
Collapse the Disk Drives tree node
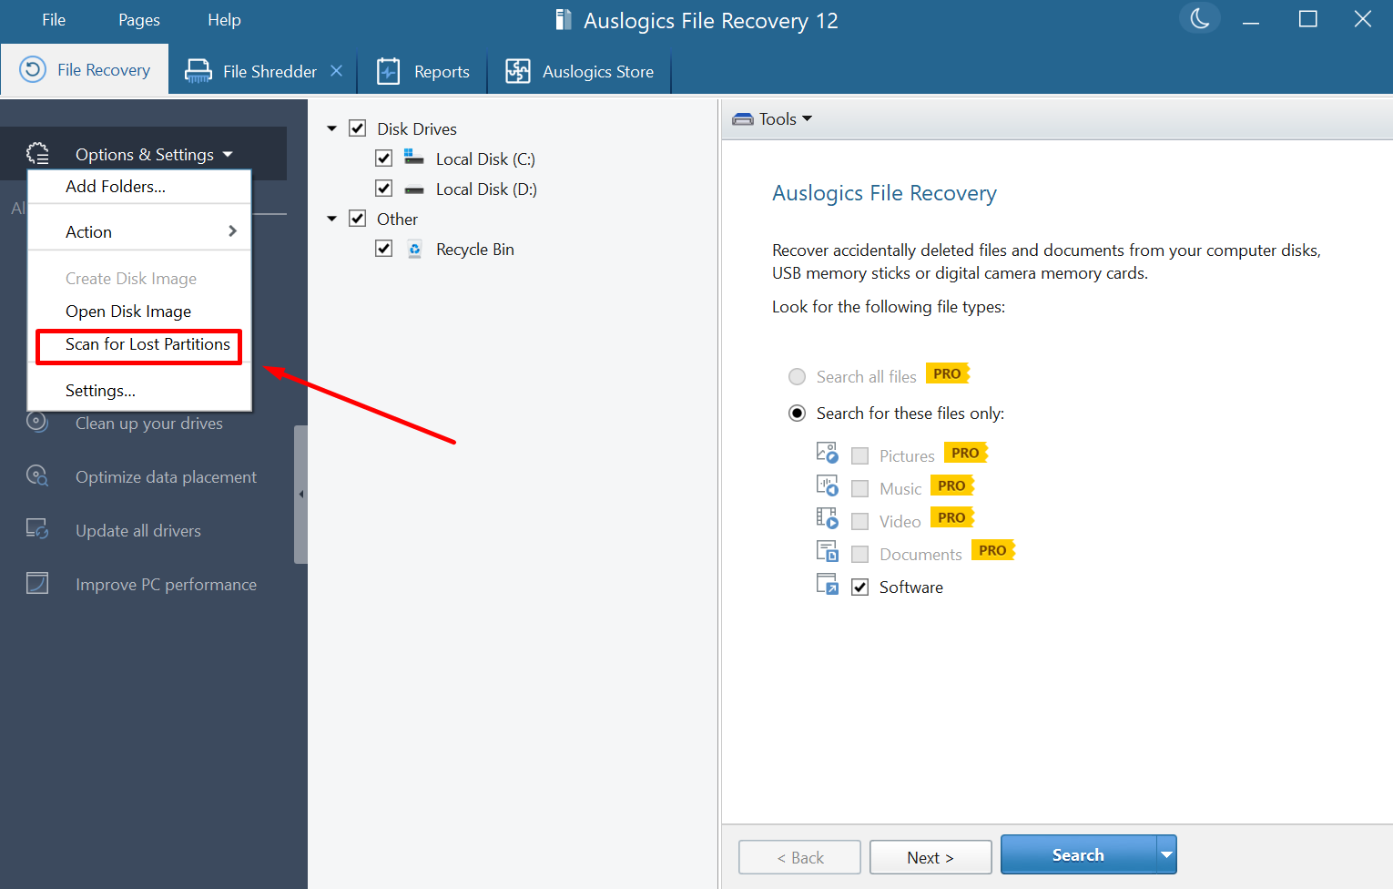coord(332,128)
